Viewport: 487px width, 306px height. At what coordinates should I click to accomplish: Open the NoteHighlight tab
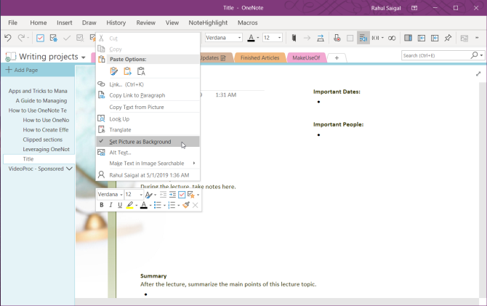208,23
